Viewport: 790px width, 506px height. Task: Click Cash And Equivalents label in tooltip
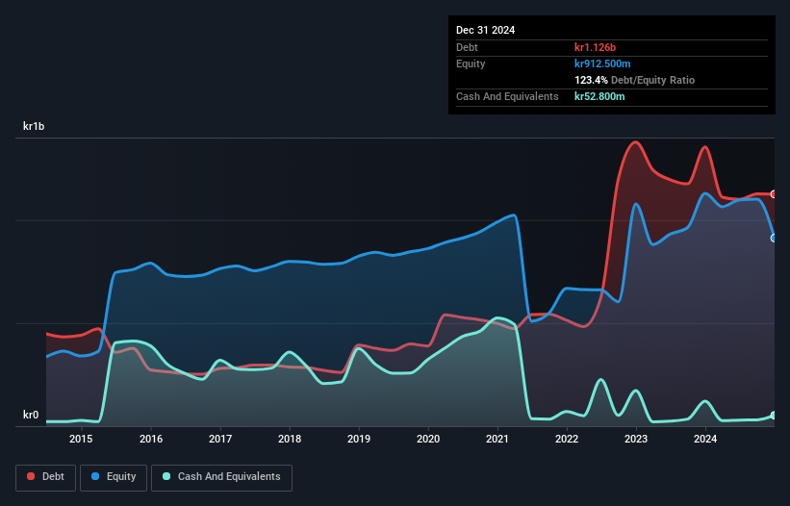[507, 96]
